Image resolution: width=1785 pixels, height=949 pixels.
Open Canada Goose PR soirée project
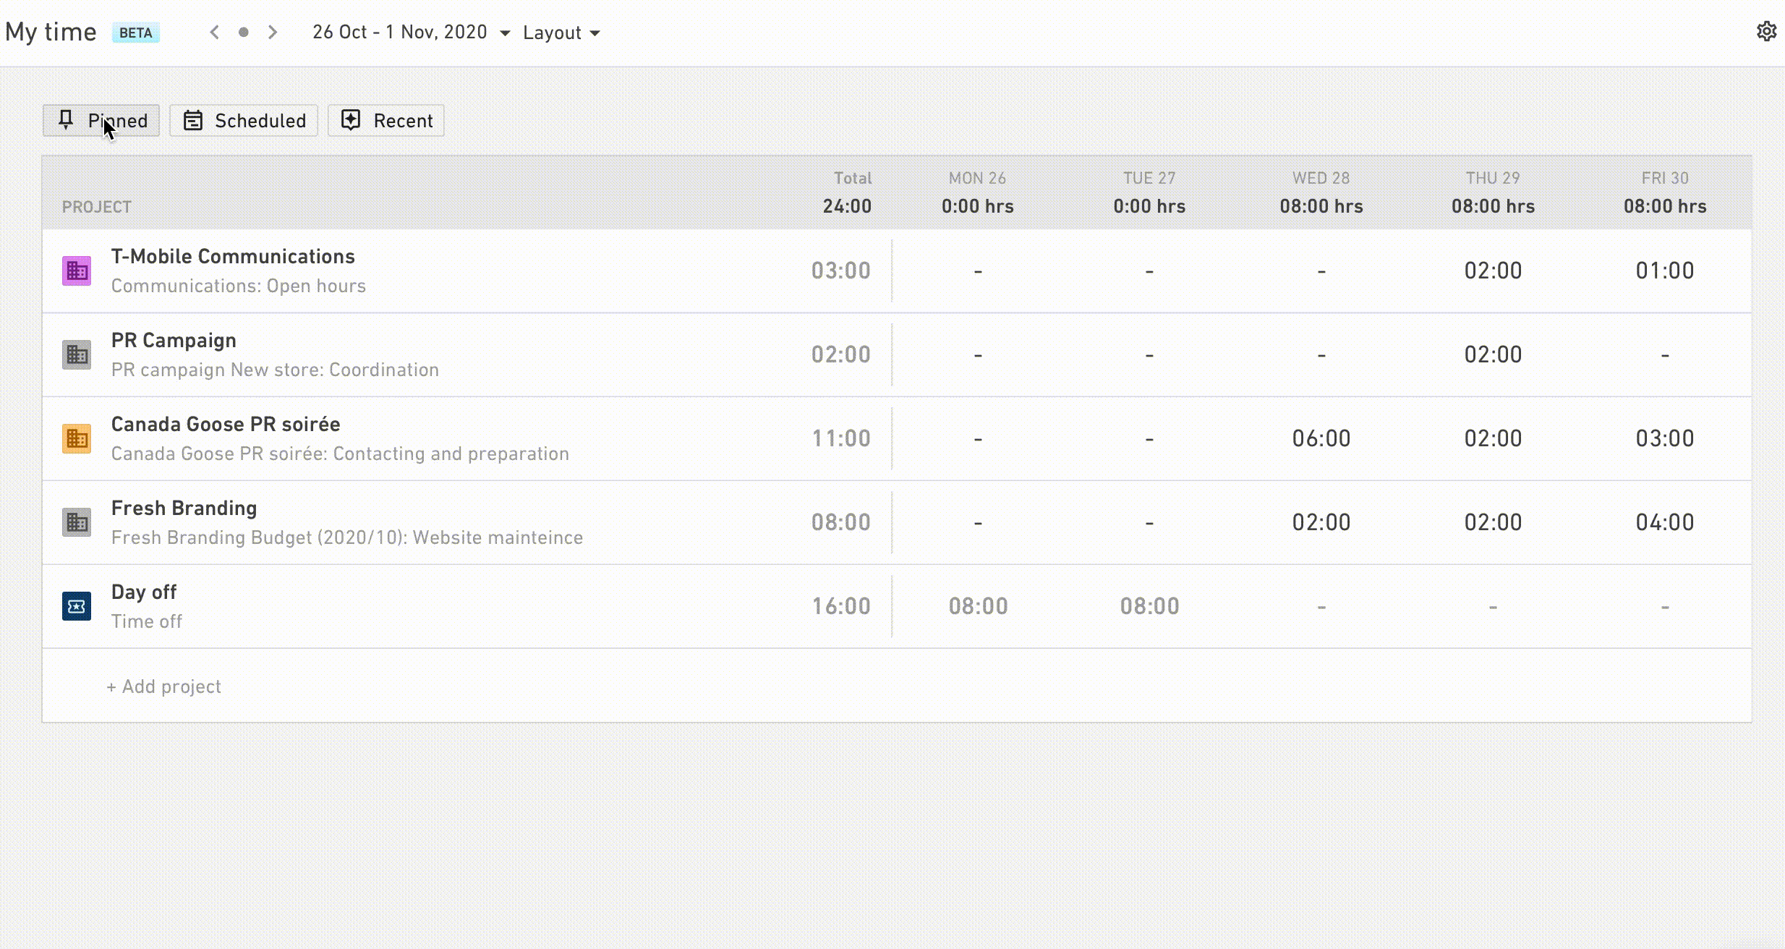coord(226,425)
